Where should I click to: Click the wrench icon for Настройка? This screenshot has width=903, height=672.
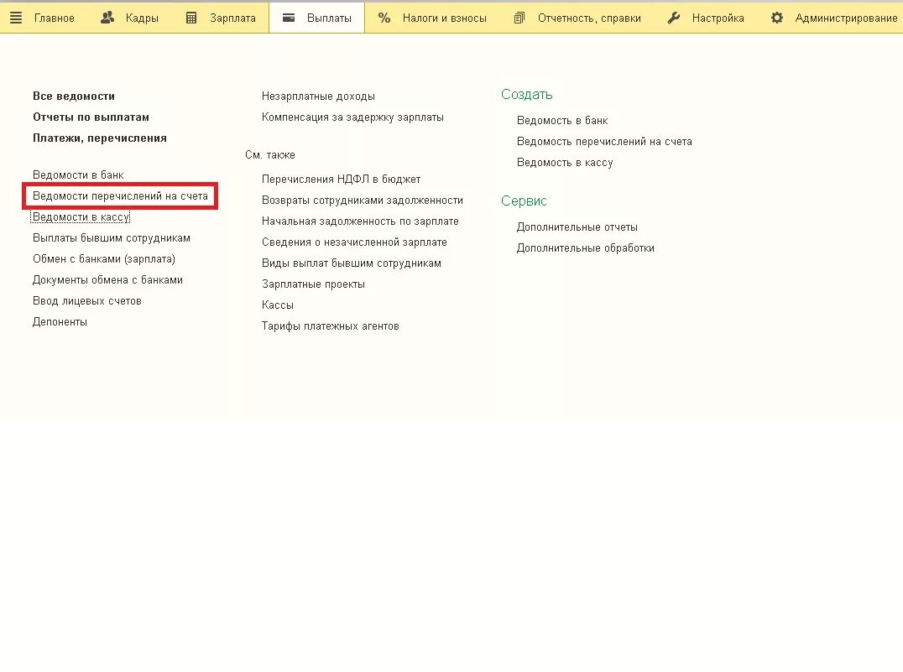672,16
